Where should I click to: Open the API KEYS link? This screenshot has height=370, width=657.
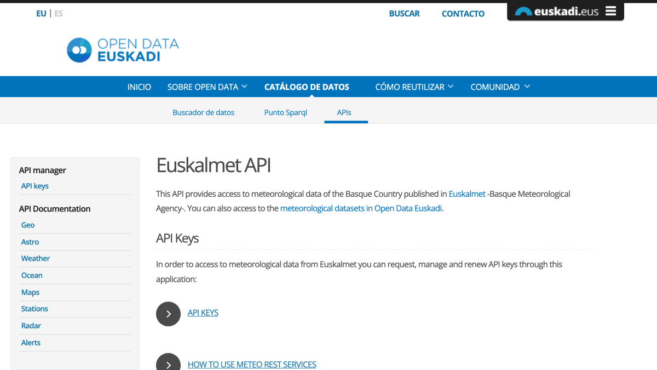[203, 313]
